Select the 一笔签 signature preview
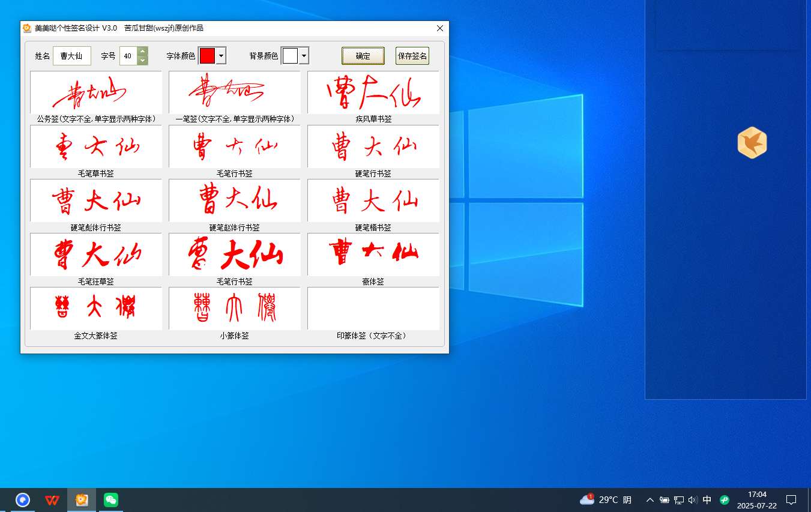Image resolution: width=811 pixels, height=512 pixels. coord(235,92)
